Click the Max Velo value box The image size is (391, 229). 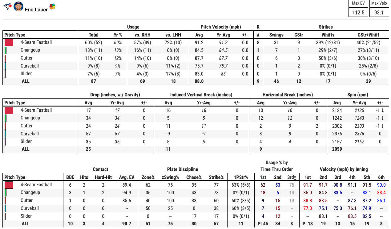point(379,13)
